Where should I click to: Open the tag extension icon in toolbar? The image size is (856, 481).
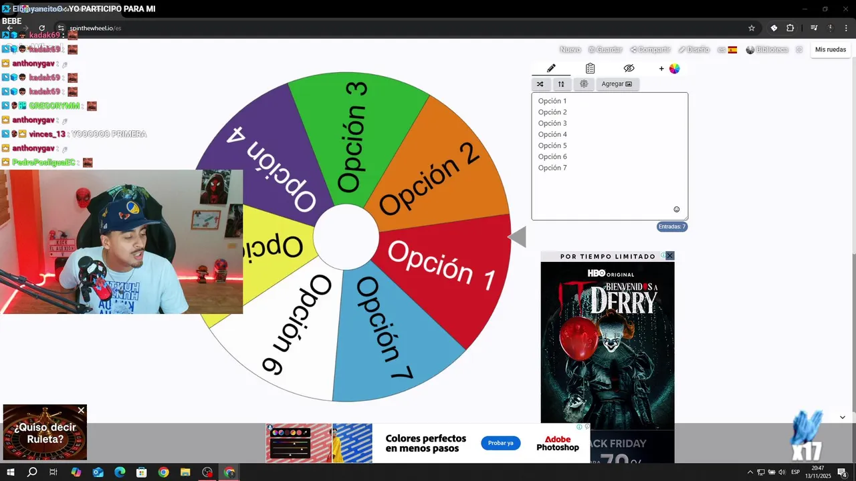point(774,28)
